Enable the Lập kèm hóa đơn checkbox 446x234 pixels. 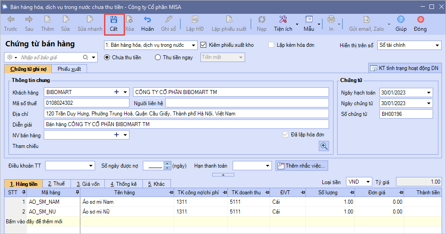click(x=271, y=45)
